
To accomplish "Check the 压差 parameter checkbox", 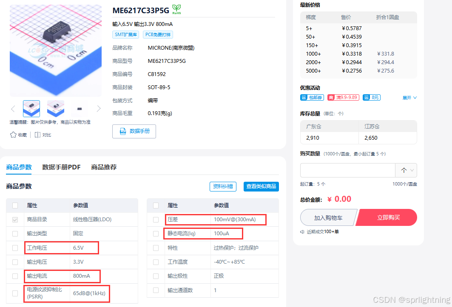I will [x=156, y=220].
